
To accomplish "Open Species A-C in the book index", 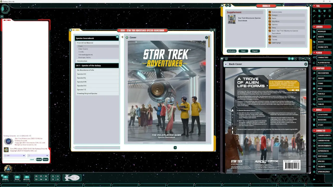I will tap(97, 74).
